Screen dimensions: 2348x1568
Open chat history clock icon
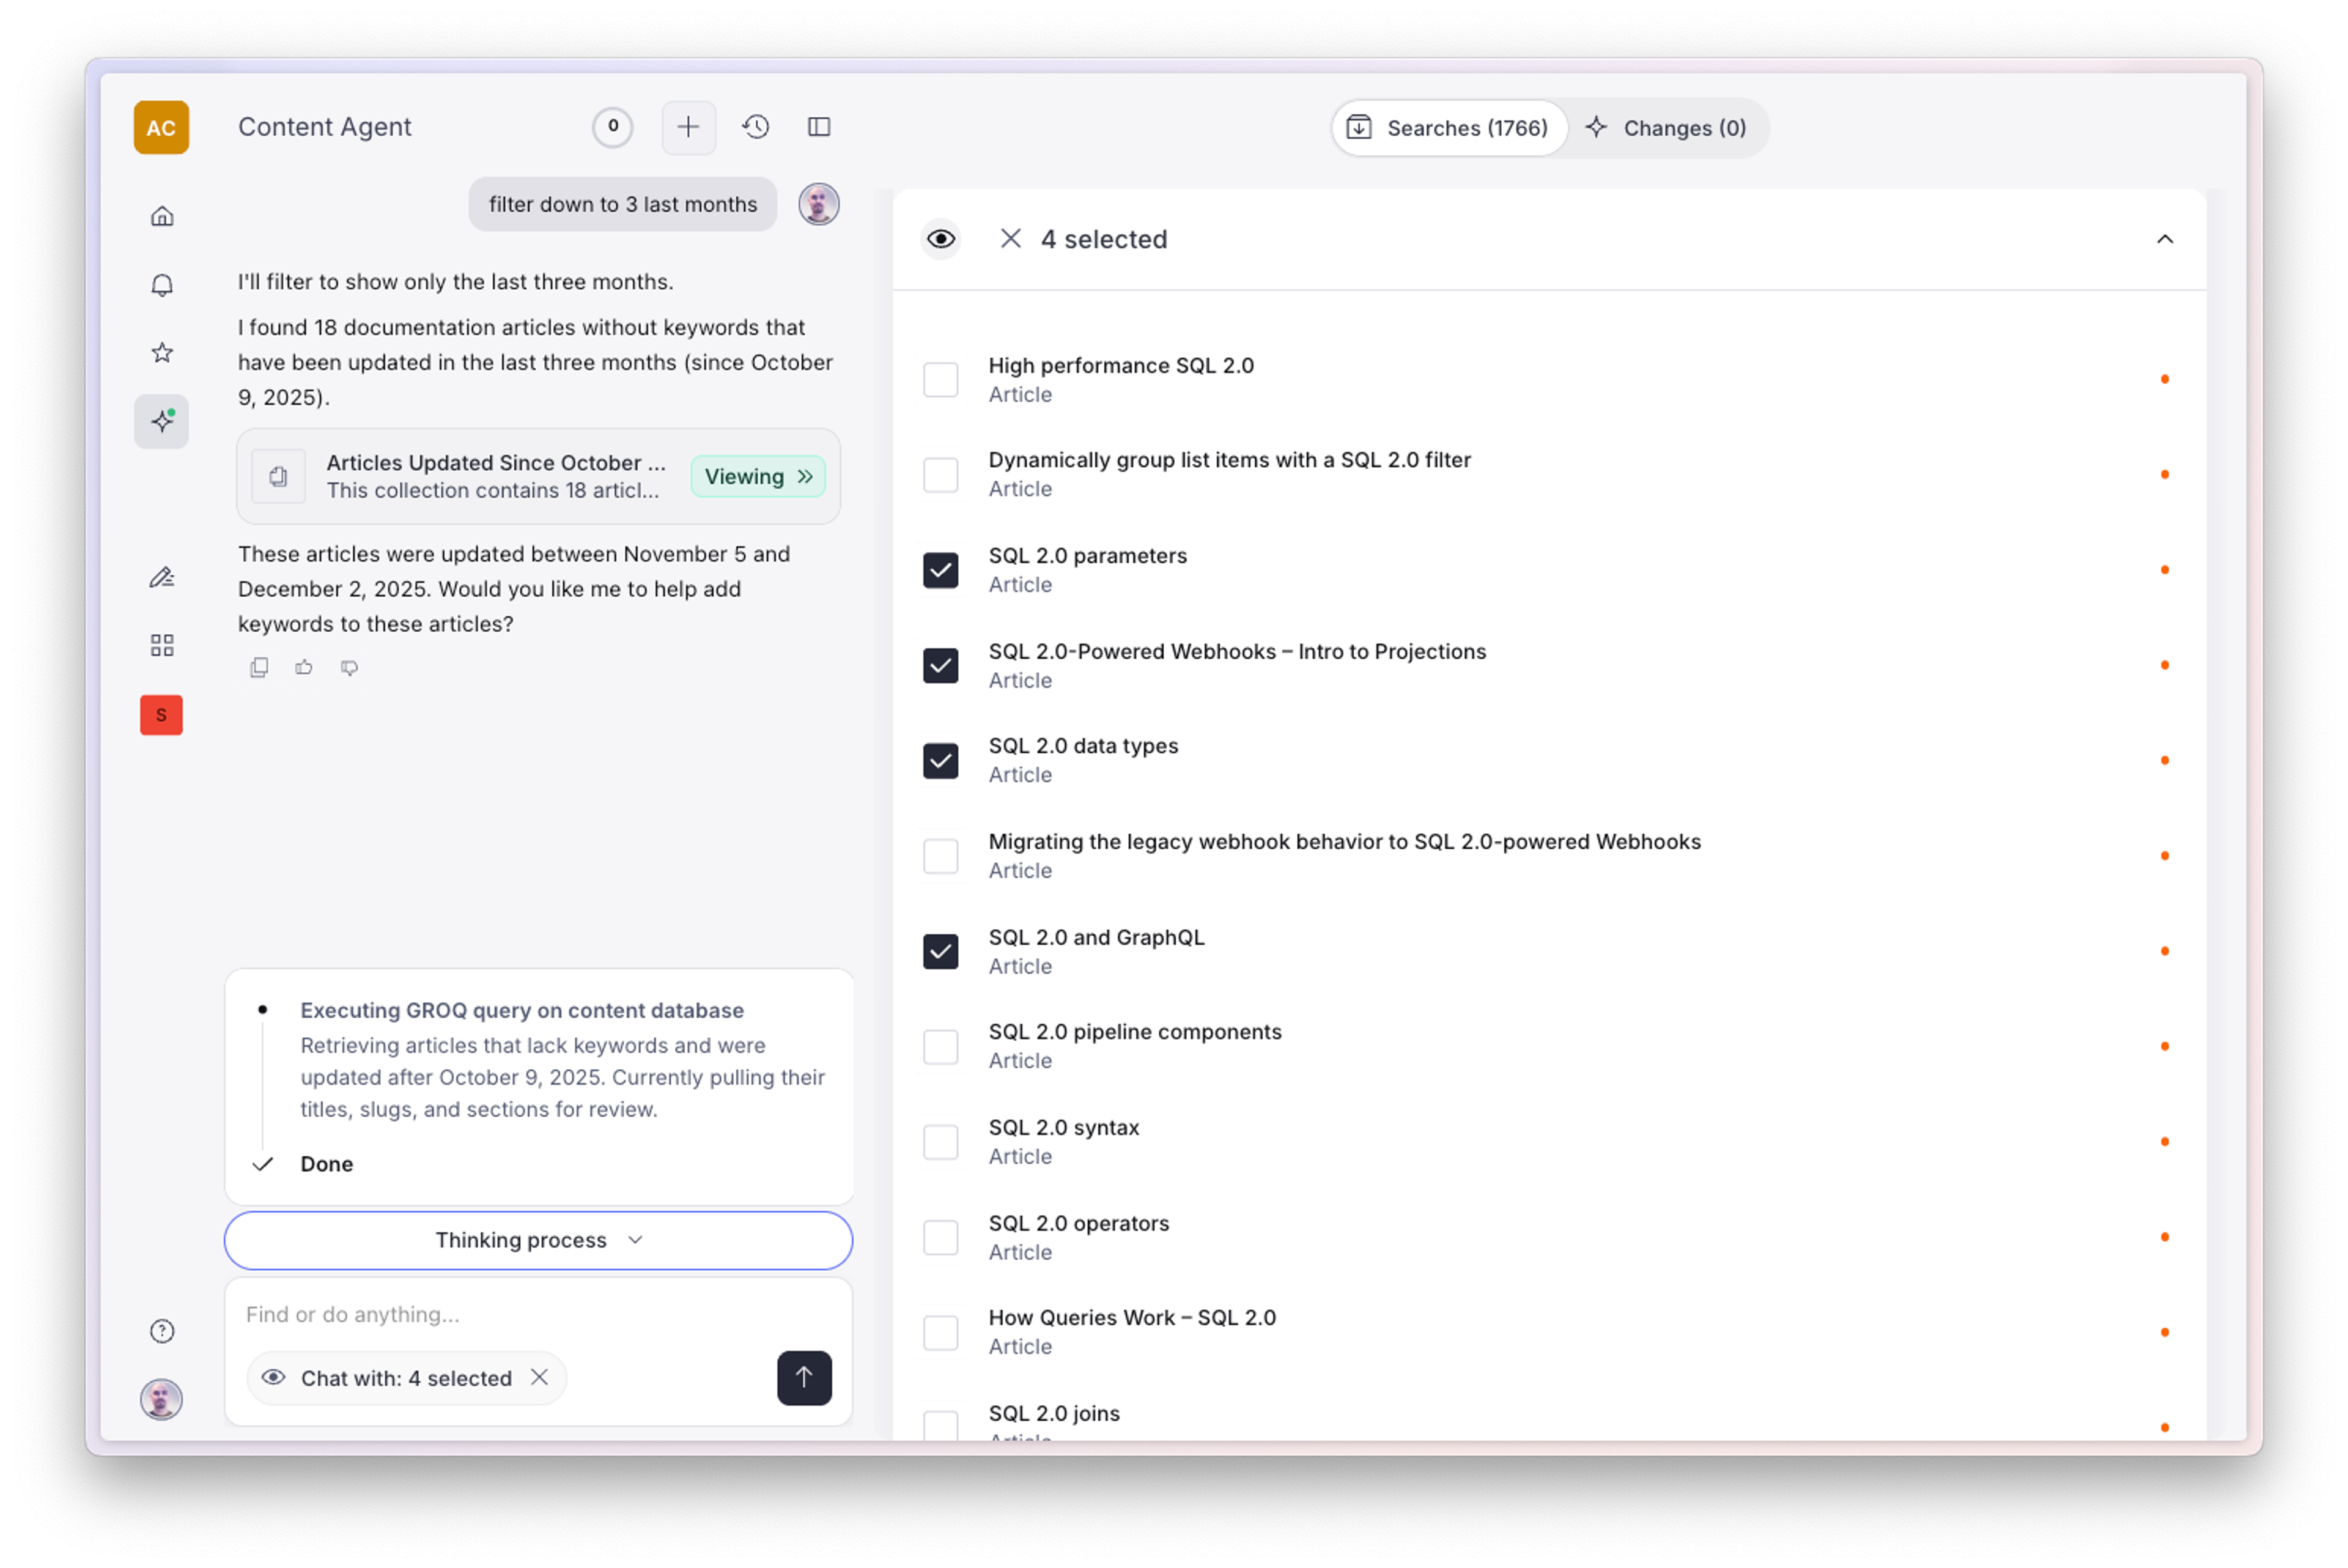(756, 127)
